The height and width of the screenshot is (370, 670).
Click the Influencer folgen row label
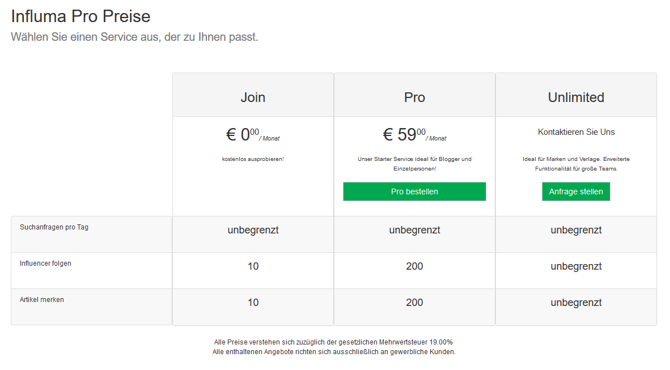pos(45,263)
